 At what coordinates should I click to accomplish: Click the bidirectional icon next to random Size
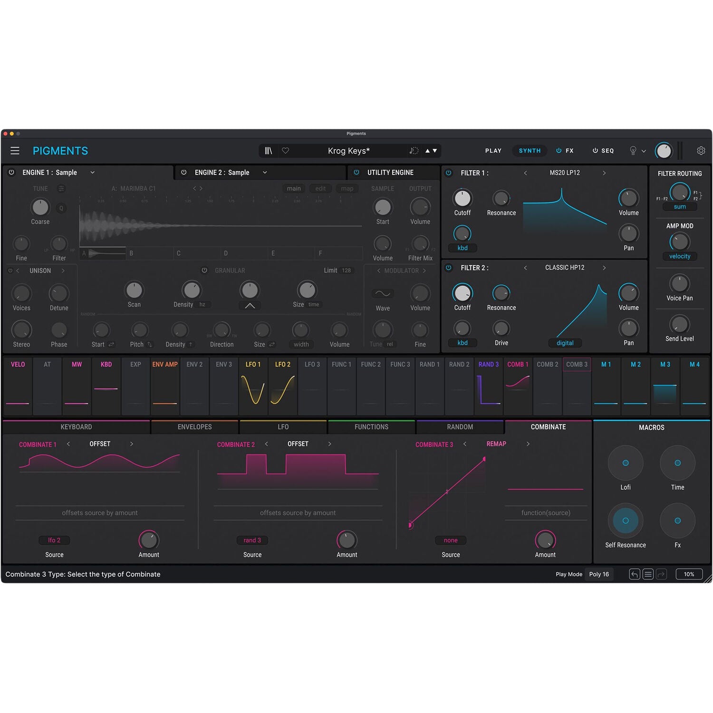pos(272,344)
